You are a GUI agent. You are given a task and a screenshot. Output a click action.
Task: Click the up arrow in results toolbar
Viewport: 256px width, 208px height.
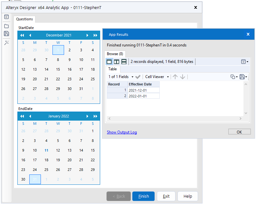(175, 77)
